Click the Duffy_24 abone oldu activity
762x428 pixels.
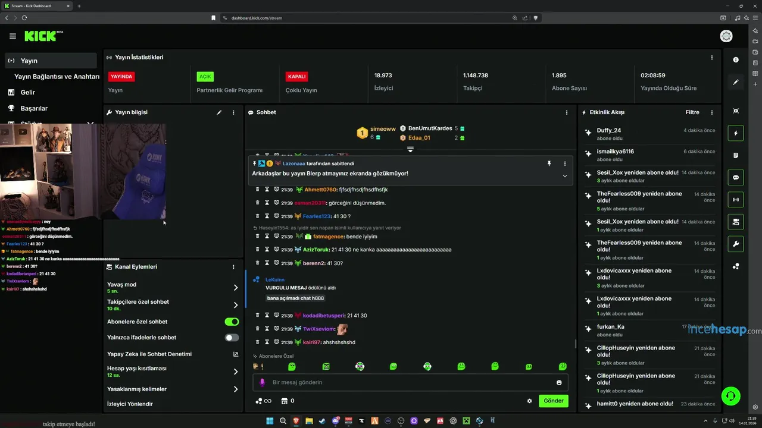click(x=650, y=134)
